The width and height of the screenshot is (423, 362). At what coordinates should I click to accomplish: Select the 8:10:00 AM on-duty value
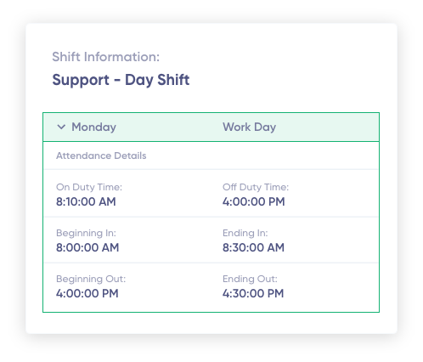[x=86, y=201]
